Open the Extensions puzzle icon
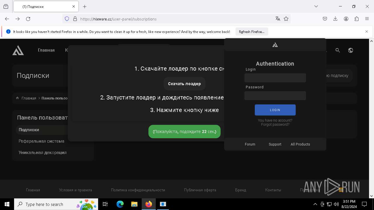Image resolution: width=374 pixels, height=210 pixels. pos(356,19)
